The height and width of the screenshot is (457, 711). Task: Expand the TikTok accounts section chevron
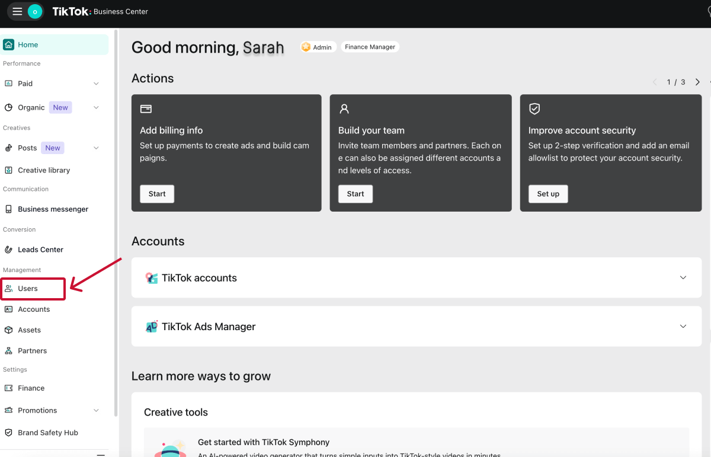pyautogui.click(x=683, y=277)
